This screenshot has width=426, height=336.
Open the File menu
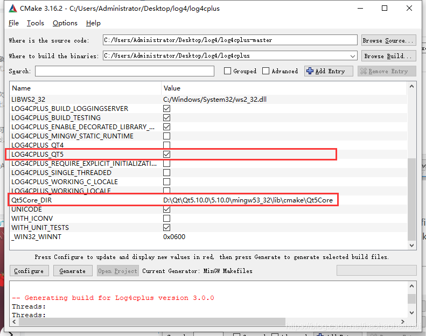[x=13, y=23]
